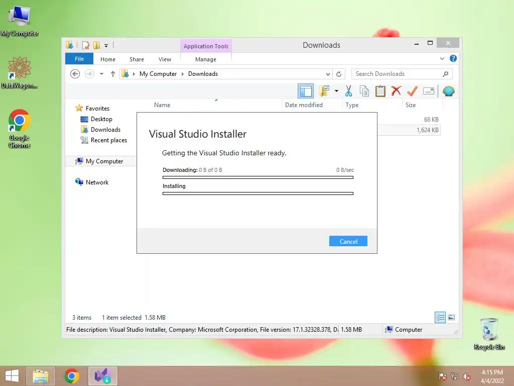Click Downloads in the address breadcrumb
The image size is (514, 386).
pos(203,74)
